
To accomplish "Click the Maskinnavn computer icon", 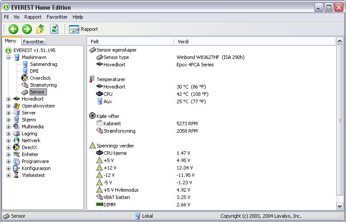I will click(17, 57).
